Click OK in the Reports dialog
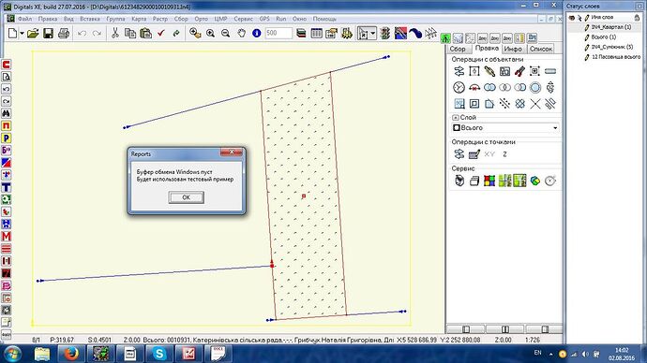 pyautogui.click(x=186, y=197)
